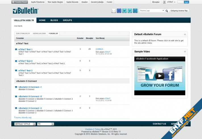Click forum status icon beside eTiKeT Test 2
The width and height of the screenshot is (202, 139).
(x=16, y=61)
